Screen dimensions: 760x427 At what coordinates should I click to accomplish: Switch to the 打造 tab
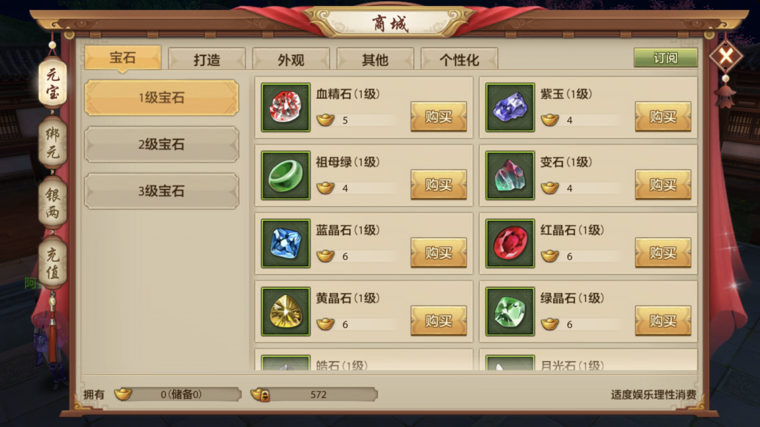207,59
